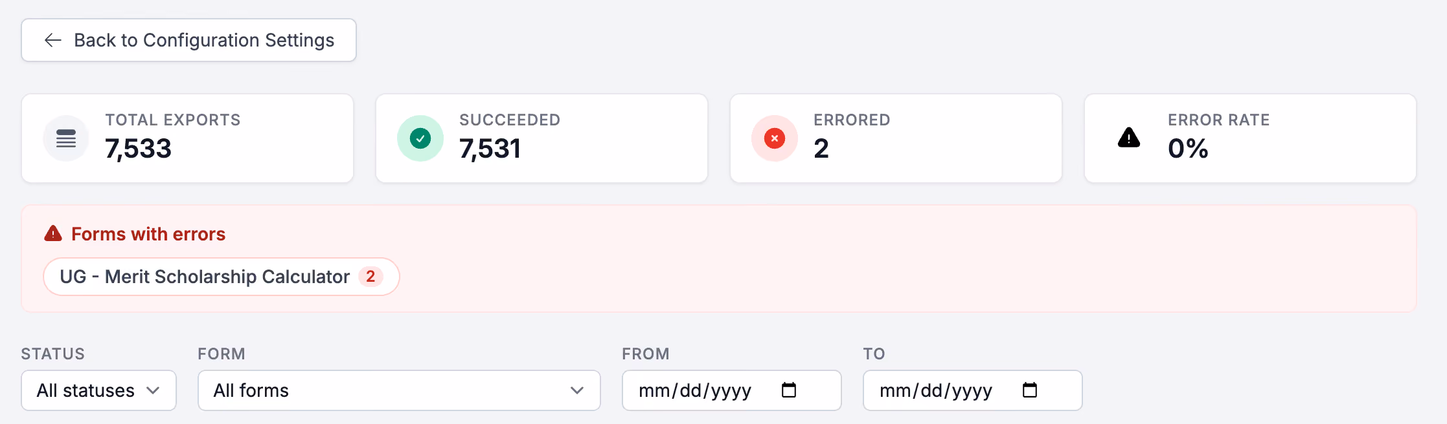Click the red Errored X icon
1447x424 pixels.
click(x=775, y=138)
